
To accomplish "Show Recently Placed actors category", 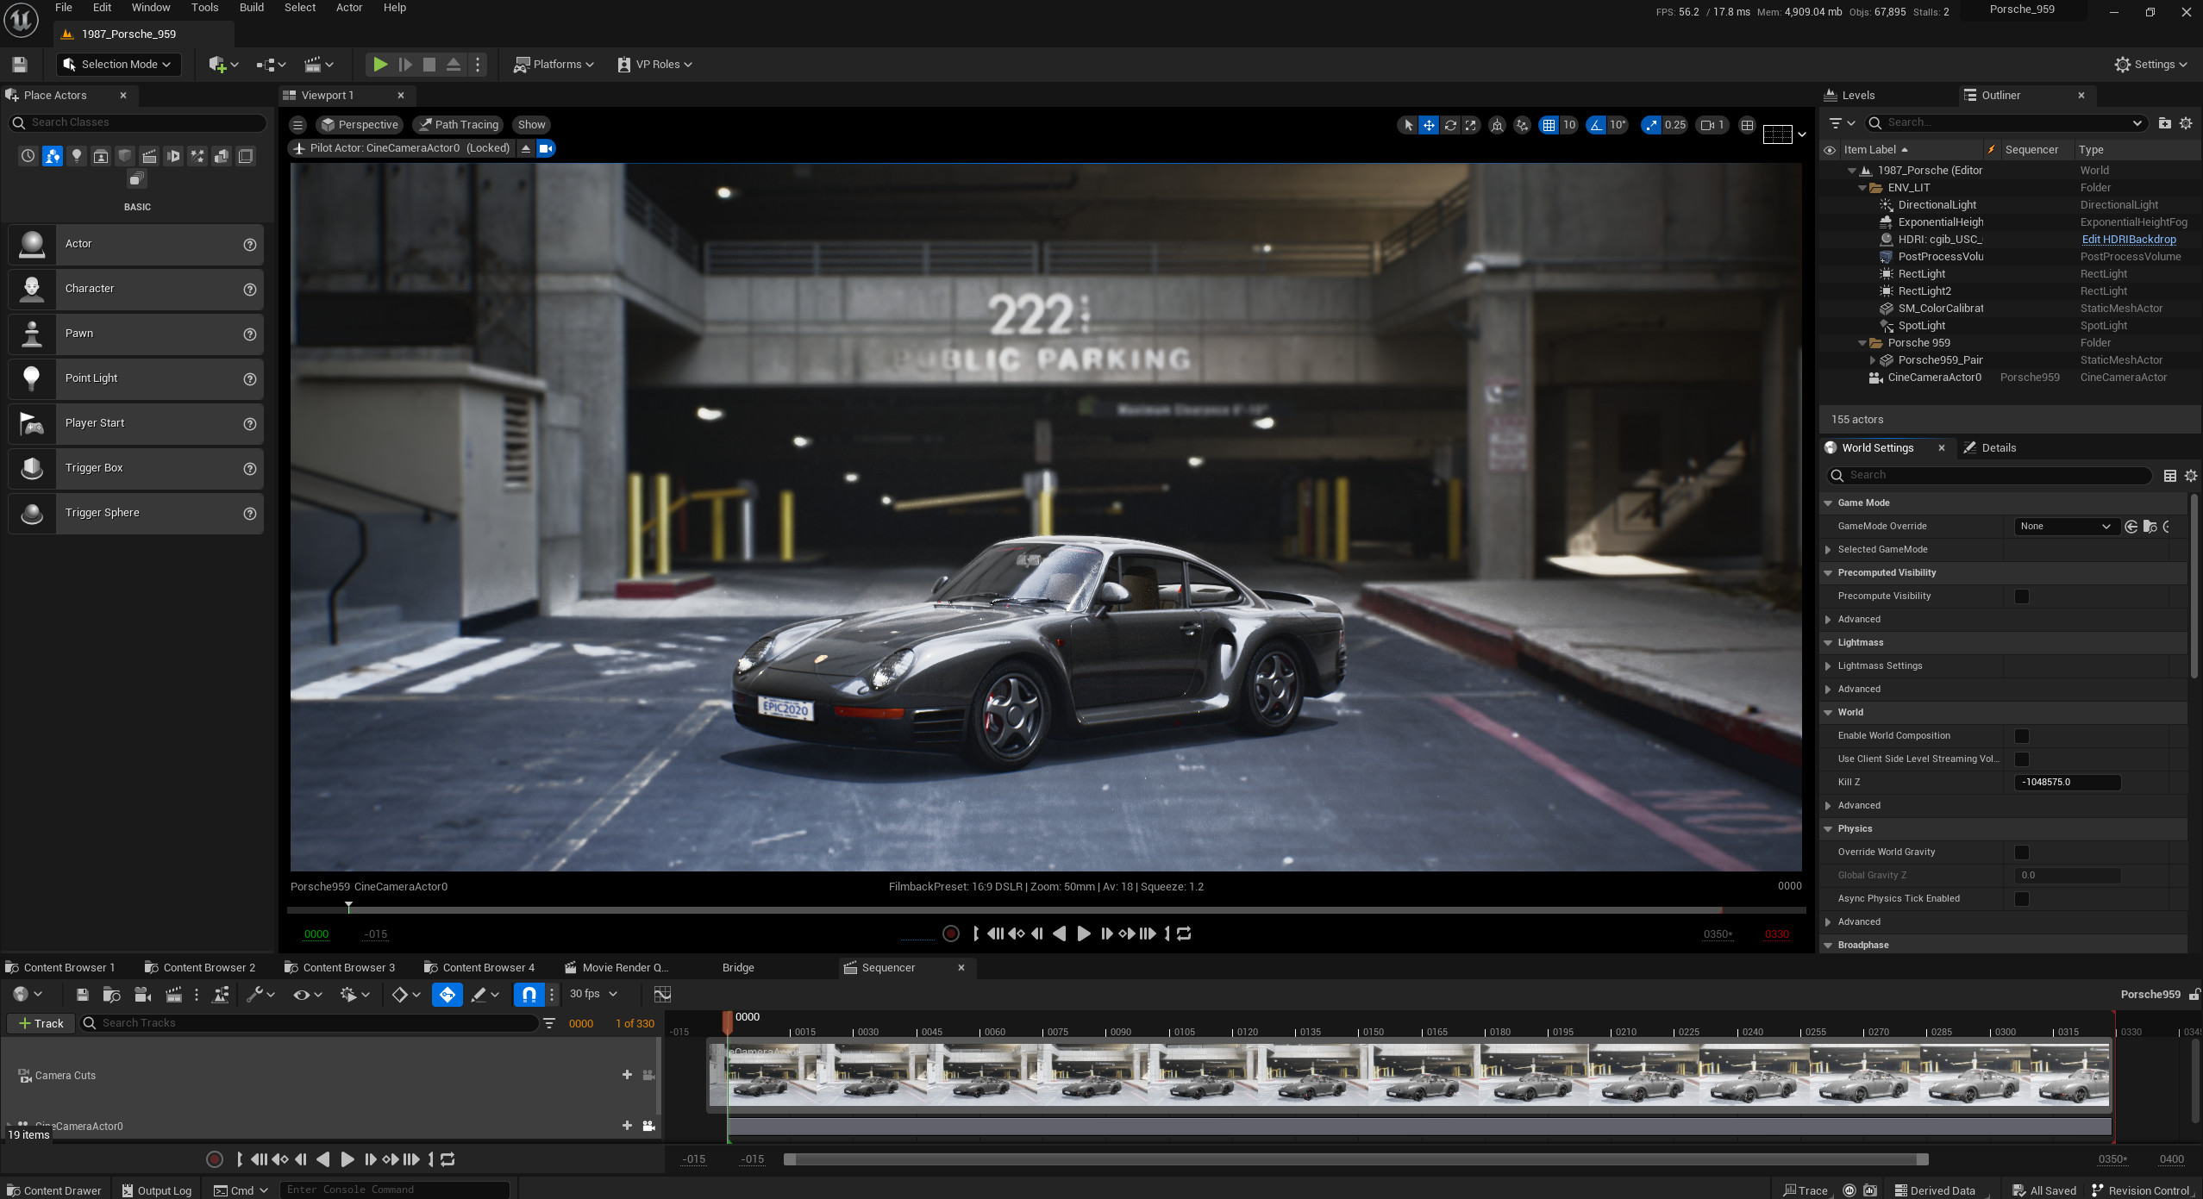I will coord(28,156).
